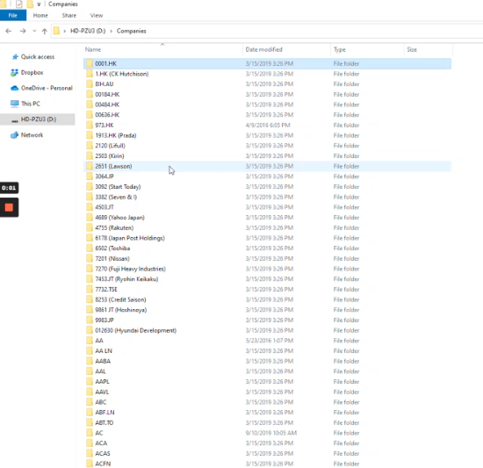The width and height of the screenshot is (483, 468).
Task: Select the 00184.HK folder name
Action: pyautogui.click(x=107, y=95)
